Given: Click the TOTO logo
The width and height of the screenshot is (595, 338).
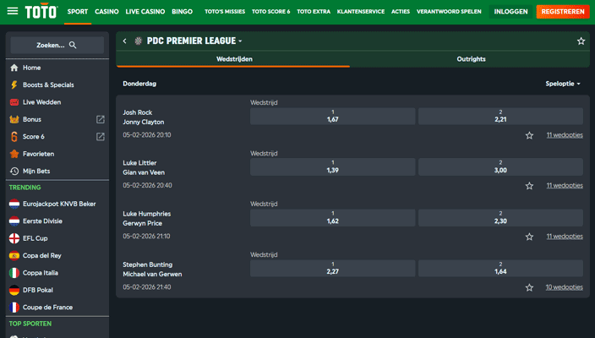Looking at the screenshot, I should 41,12.
